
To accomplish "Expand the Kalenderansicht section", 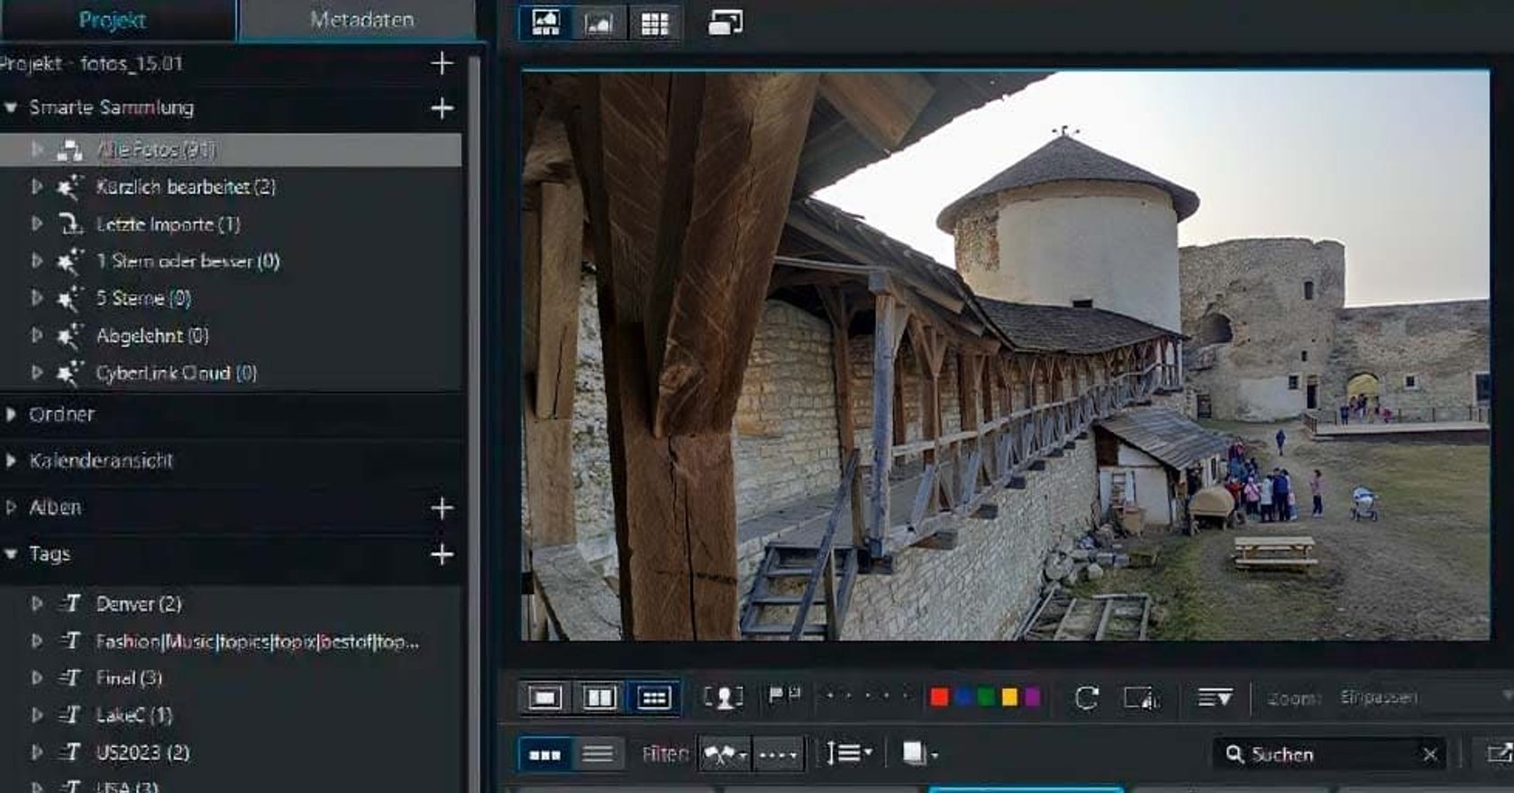I will (12, 460).
